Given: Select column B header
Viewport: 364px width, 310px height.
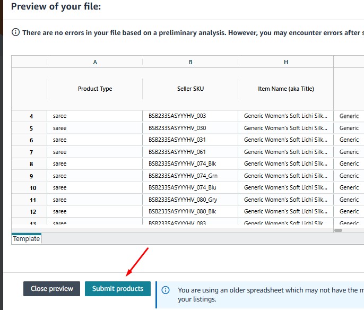Looking at the screenshot, I should pos(190,62).
